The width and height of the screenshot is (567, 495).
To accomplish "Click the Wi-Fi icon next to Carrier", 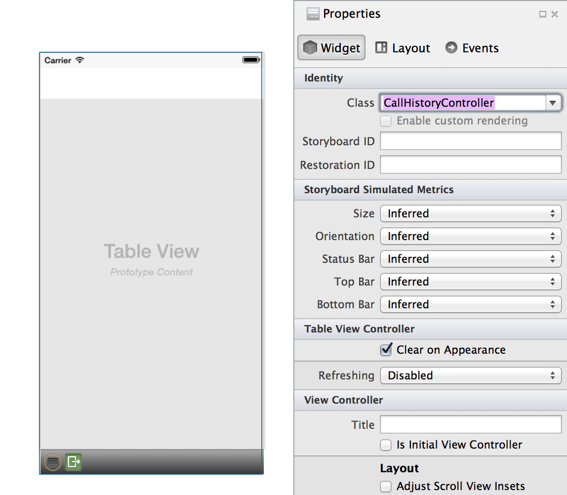I will 80,60.
